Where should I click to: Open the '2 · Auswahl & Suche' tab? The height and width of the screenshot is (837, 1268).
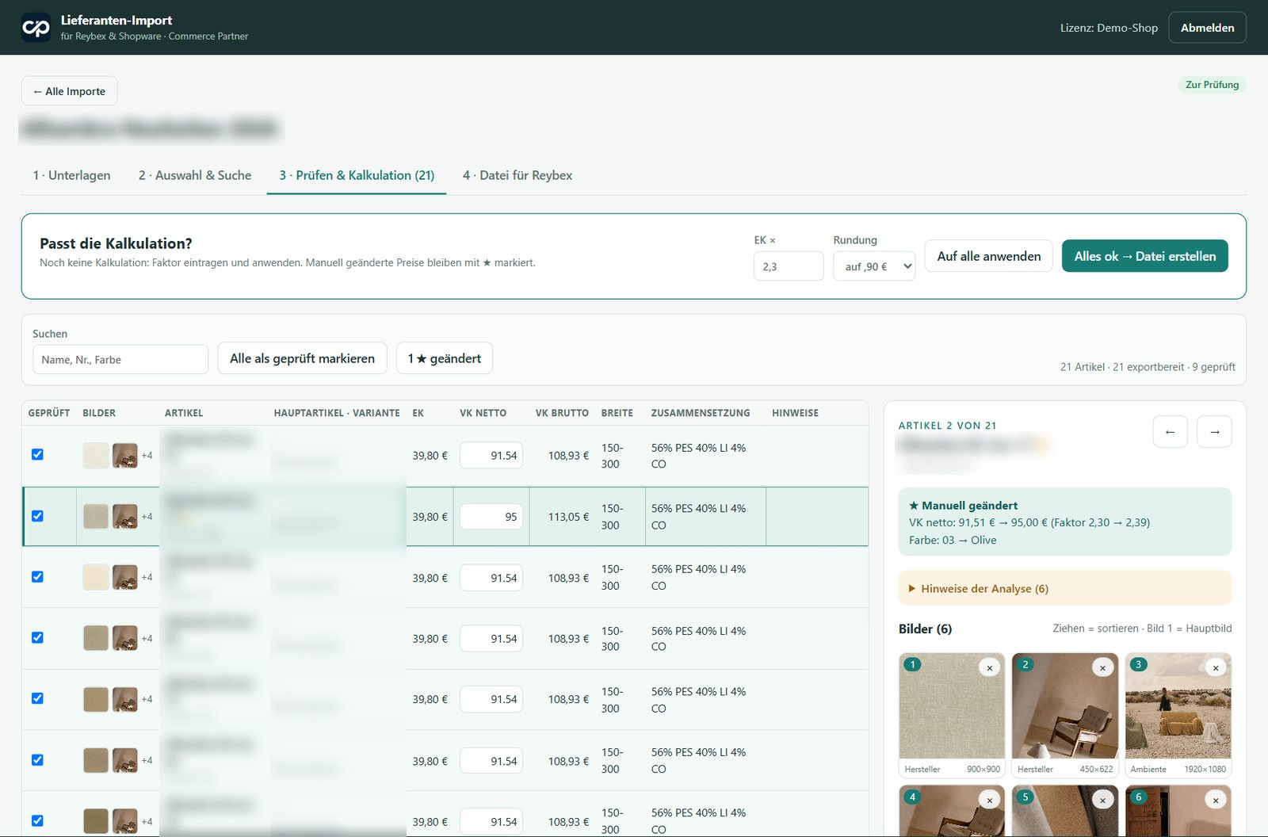pos(195,175)
